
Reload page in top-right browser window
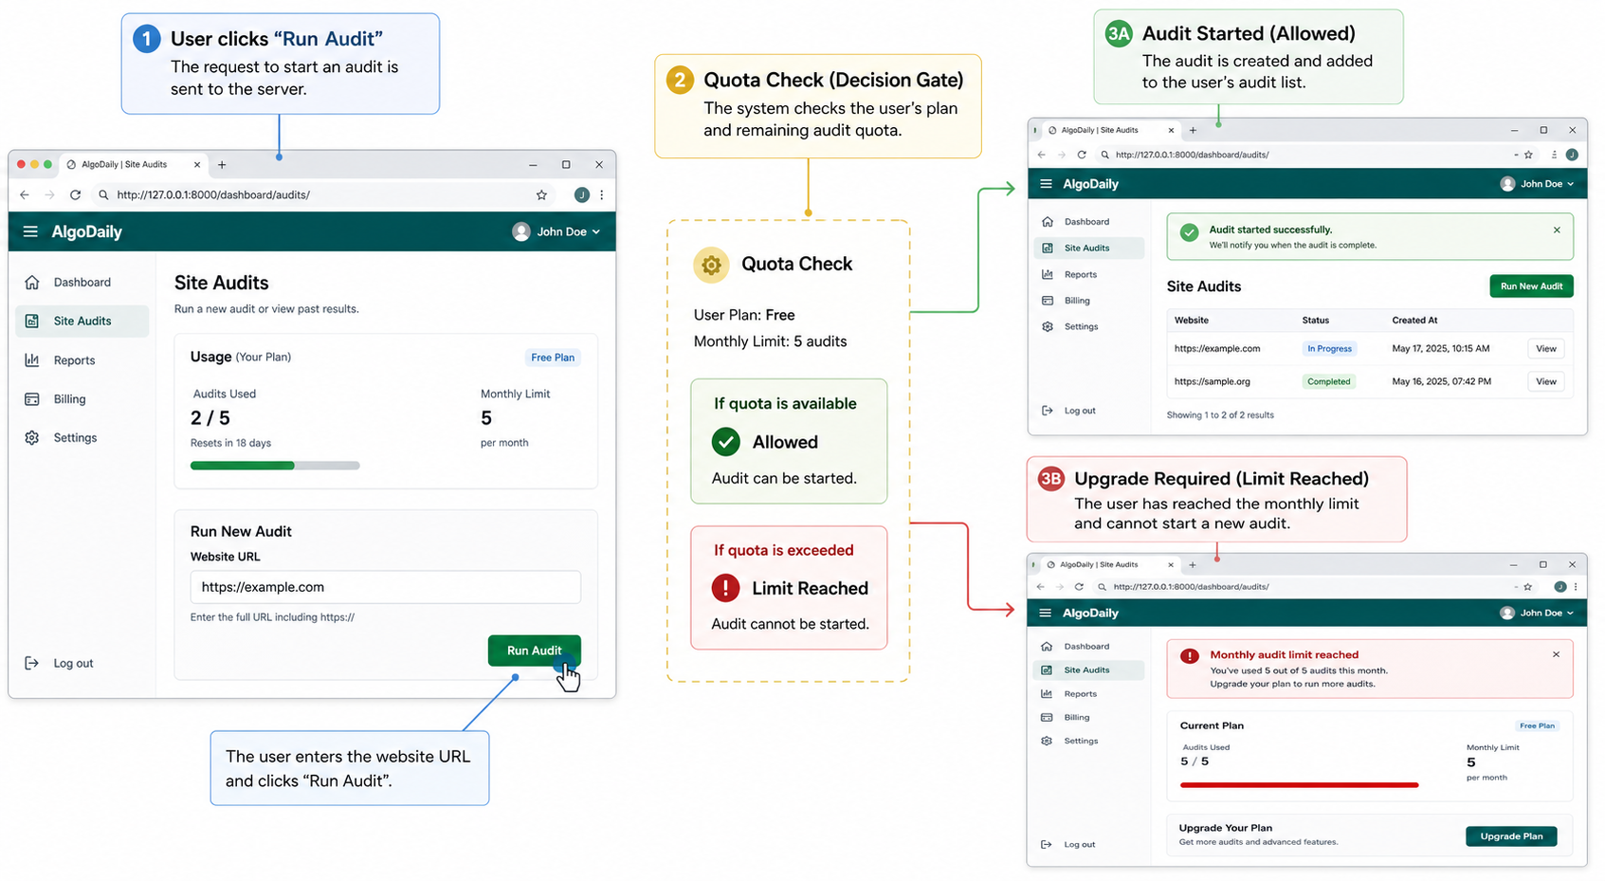click(1082, 155)
